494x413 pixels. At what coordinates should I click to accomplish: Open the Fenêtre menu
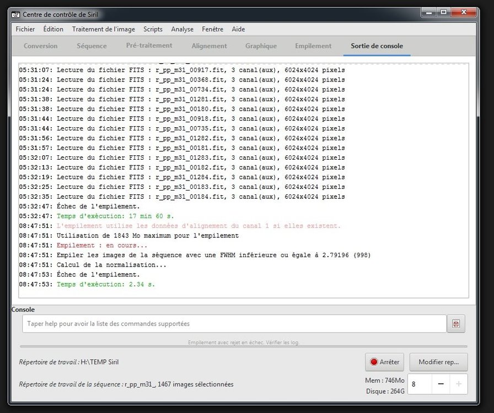click(212, 29)
